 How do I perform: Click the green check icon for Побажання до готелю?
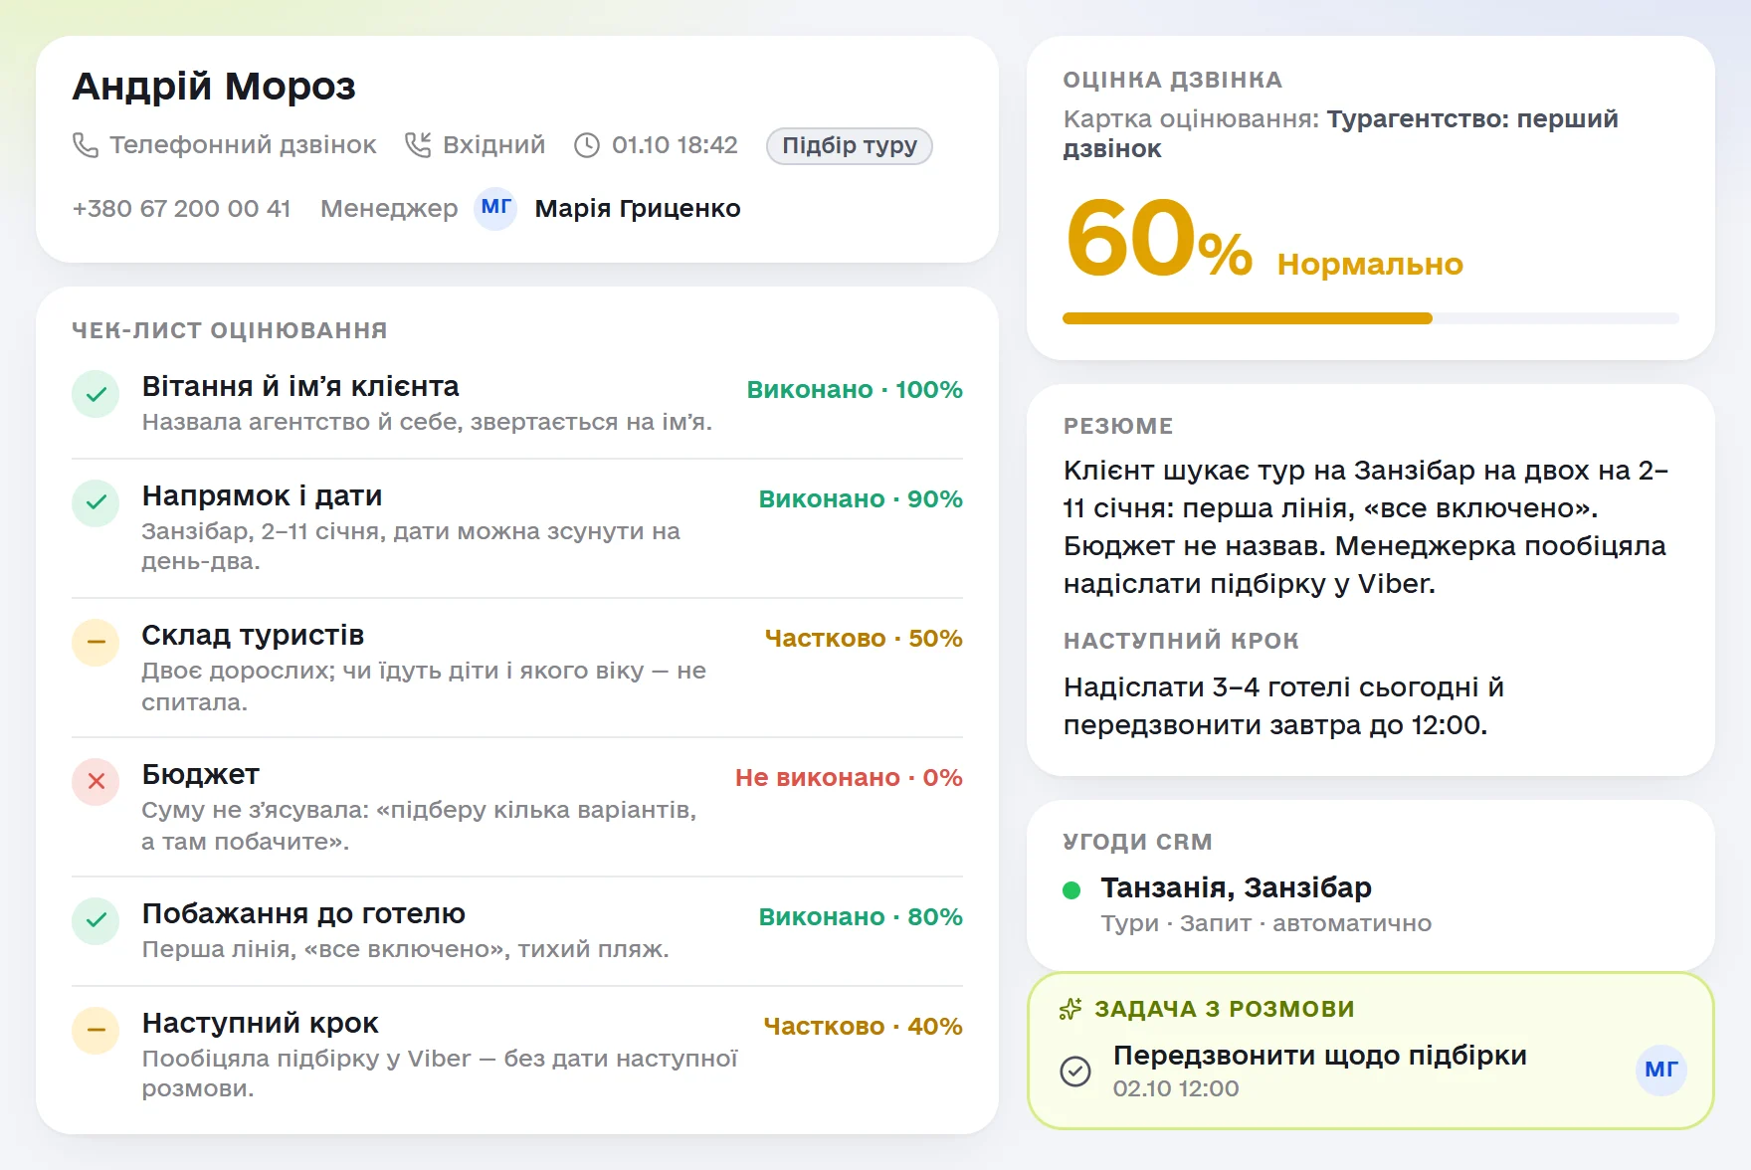pyautogui.click(x=96, y=920)
